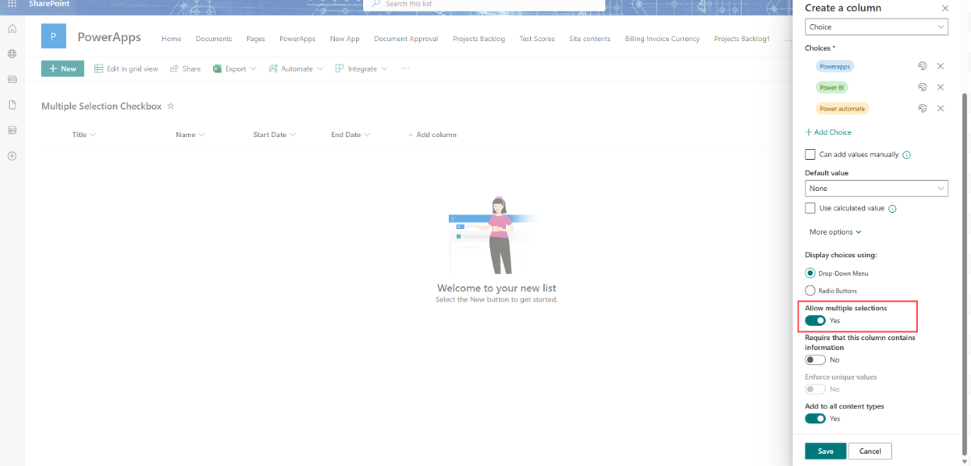
Task: Open the Projects Backlog page
Action: click(x=479, y=38)
